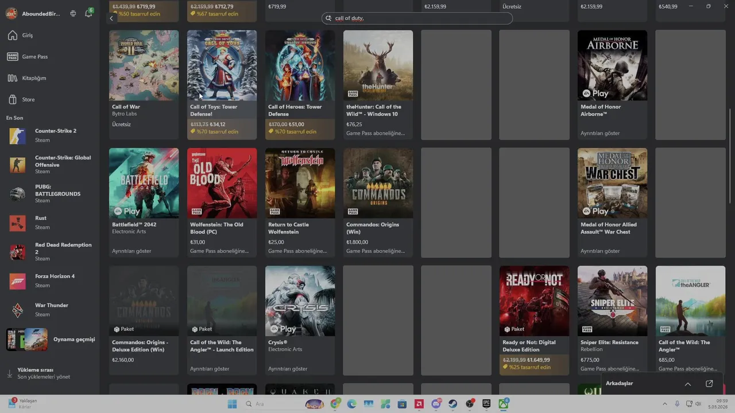The image size is (735, 413).
Task: Open the Yaklaşan Kârlar taskbar widget
Action: pyautogui.click(x=23, y=404)
